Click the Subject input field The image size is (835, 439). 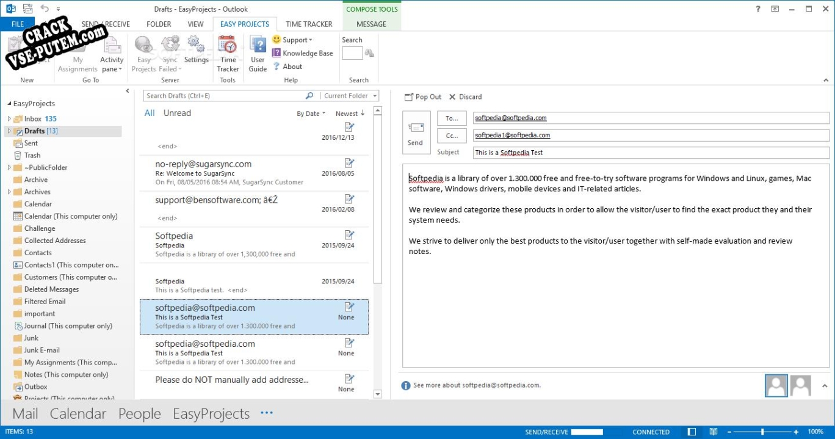[x=651, y=153]
